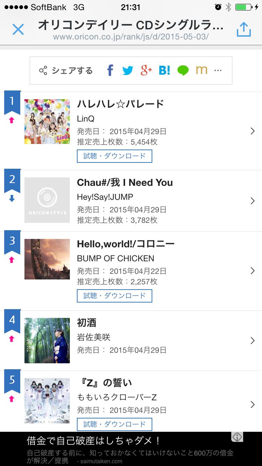
Task: Open details chevron for 初酒
Action: [x=253, y=341]
